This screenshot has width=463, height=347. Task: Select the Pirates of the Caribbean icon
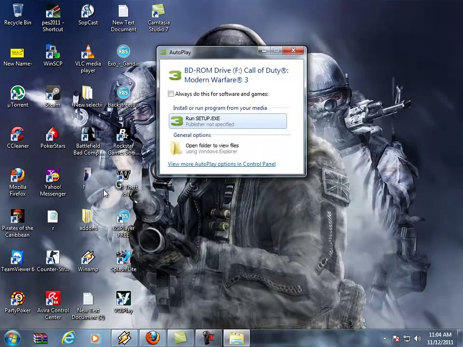click(x=18, y=223)
